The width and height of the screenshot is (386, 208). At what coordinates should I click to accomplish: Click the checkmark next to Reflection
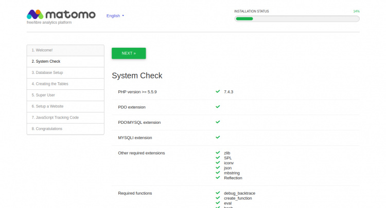point(218,178)
